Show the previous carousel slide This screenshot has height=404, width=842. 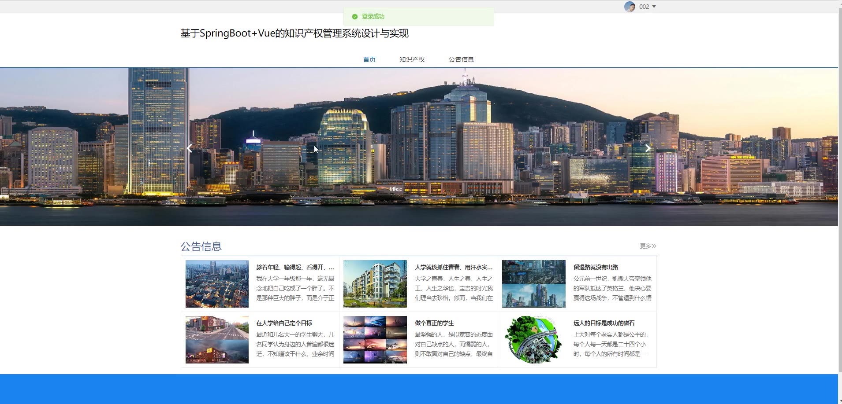190,148
